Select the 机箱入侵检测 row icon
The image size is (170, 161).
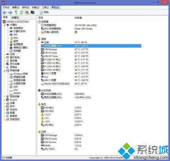pos(42,32)
